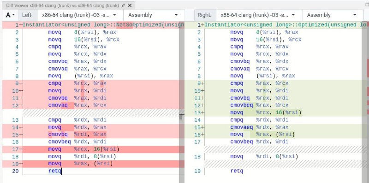Viewport: 369px width, 183px height.
Task: Click the added 'movq %rcx, 16(%rsi)' line on the right
Action: pos(266,112)
